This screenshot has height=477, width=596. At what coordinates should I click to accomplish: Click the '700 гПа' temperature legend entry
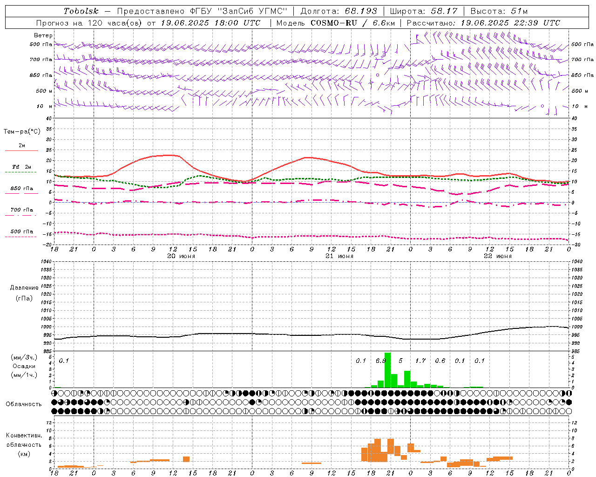click(x=22, y=210)
